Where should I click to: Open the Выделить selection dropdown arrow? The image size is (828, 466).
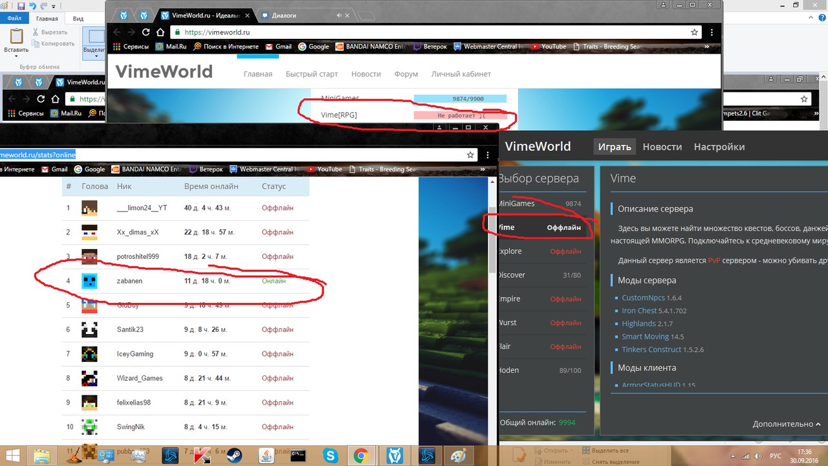coord(96,56)
